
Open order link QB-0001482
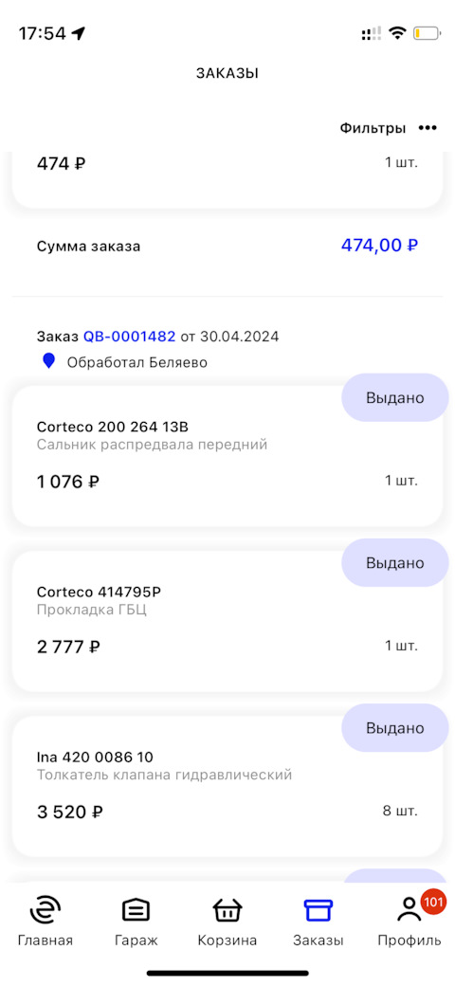130,337
